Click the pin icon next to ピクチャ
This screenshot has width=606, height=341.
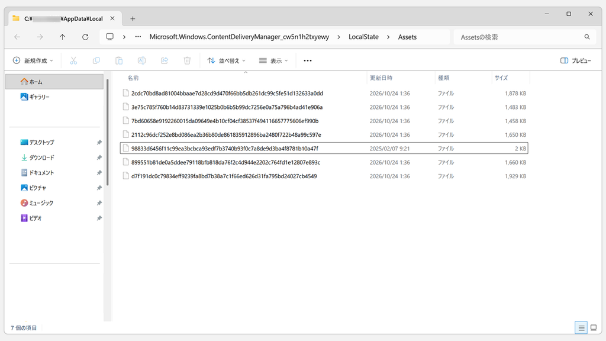coord(99,188)
